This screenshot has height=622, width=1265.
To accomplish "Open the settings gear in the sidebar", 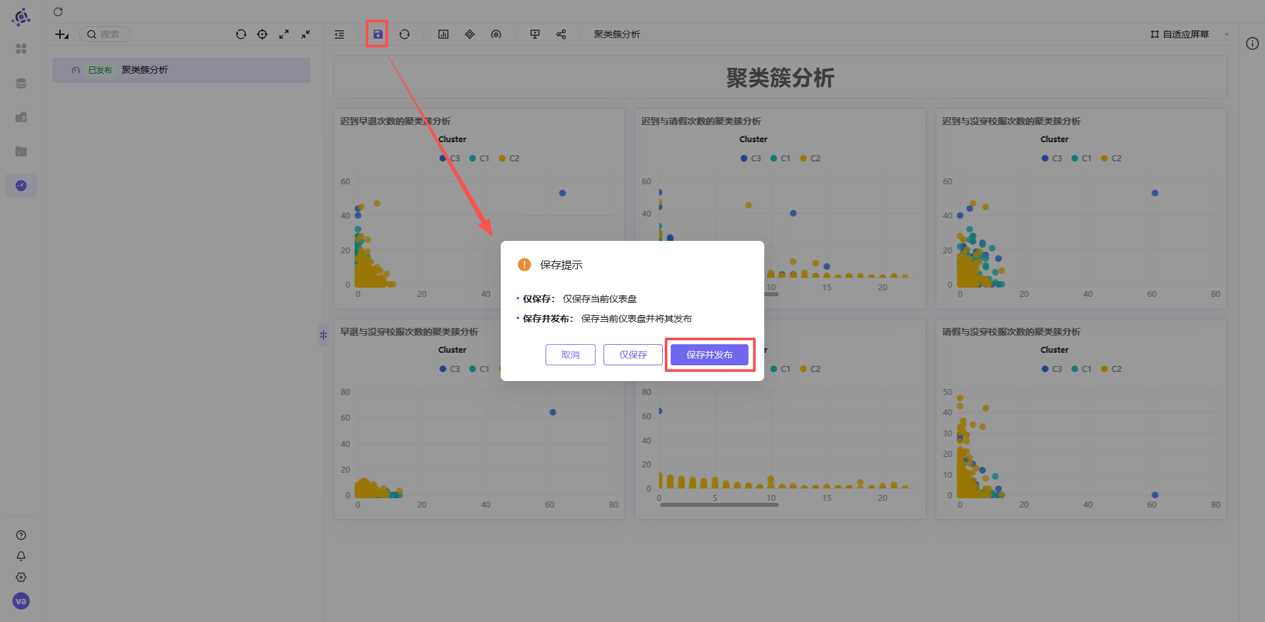I will tap(21, 577).
